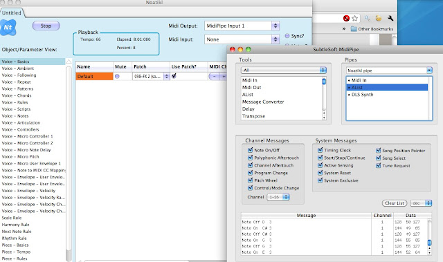This screenshot has height=262, width=443.
Task: Uncheck Use Patch for Default voice
Action: 174,76
